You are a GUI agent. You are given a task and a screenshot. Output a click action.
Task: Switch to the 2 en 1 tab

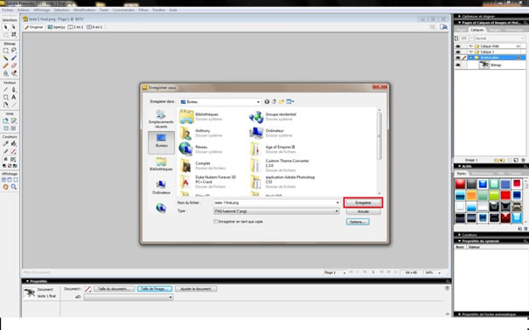pyautogui.click(x=75, y=27)
